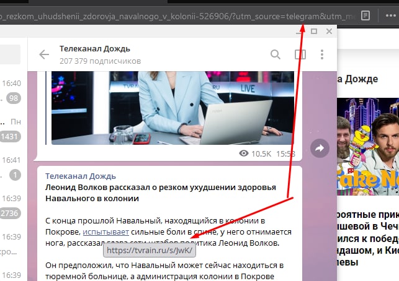
Task: Click the browser address bar URL
Action: [x=178, y=16]
